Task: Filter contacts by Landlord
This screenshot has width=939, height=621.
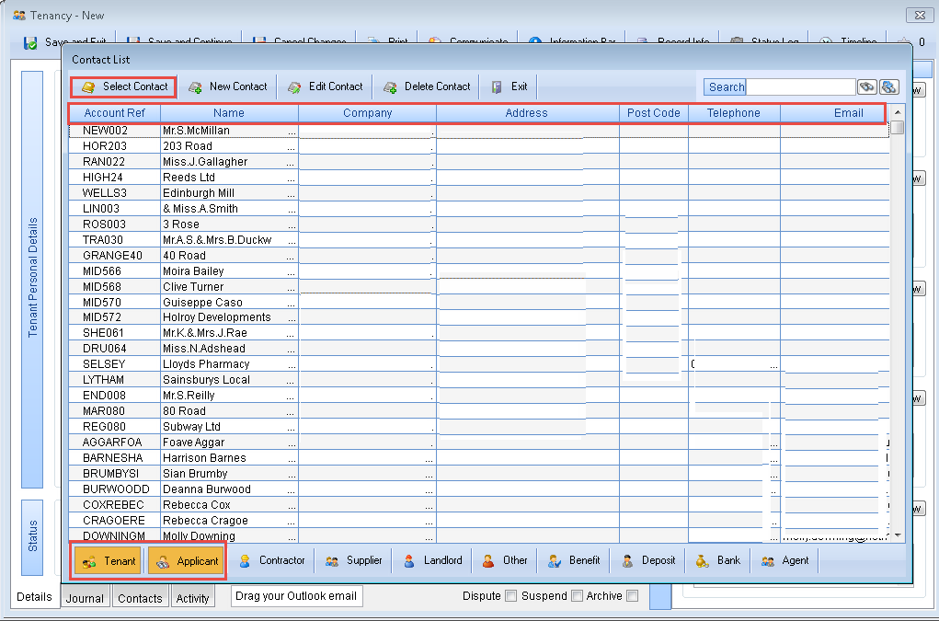Action: [x=433, y=560]
